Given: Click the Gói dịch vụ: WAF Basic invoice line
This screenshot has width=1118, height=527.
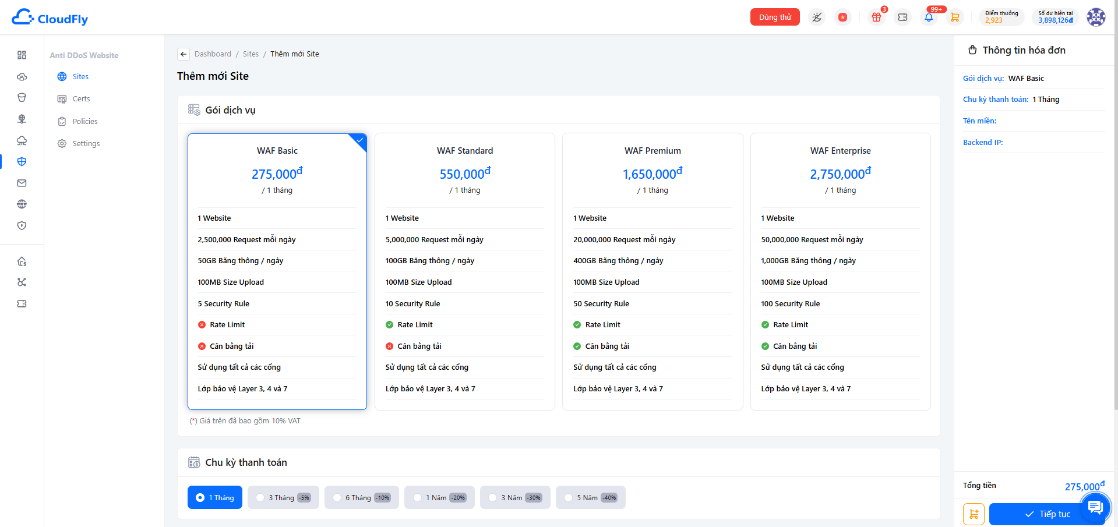Looking at the screenshot, I should tap(1034, 79).
